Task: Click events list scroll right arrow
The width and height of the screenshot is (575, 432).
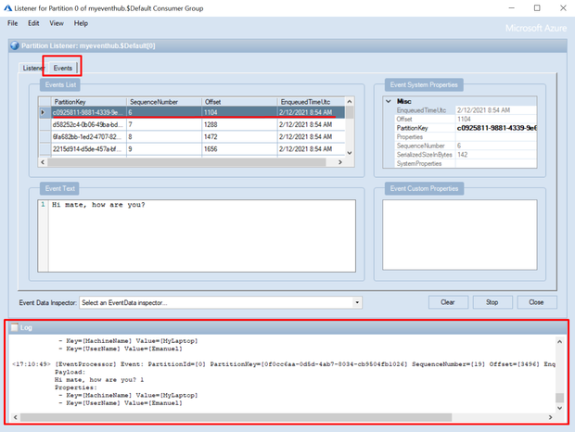Action: [340, 162]
